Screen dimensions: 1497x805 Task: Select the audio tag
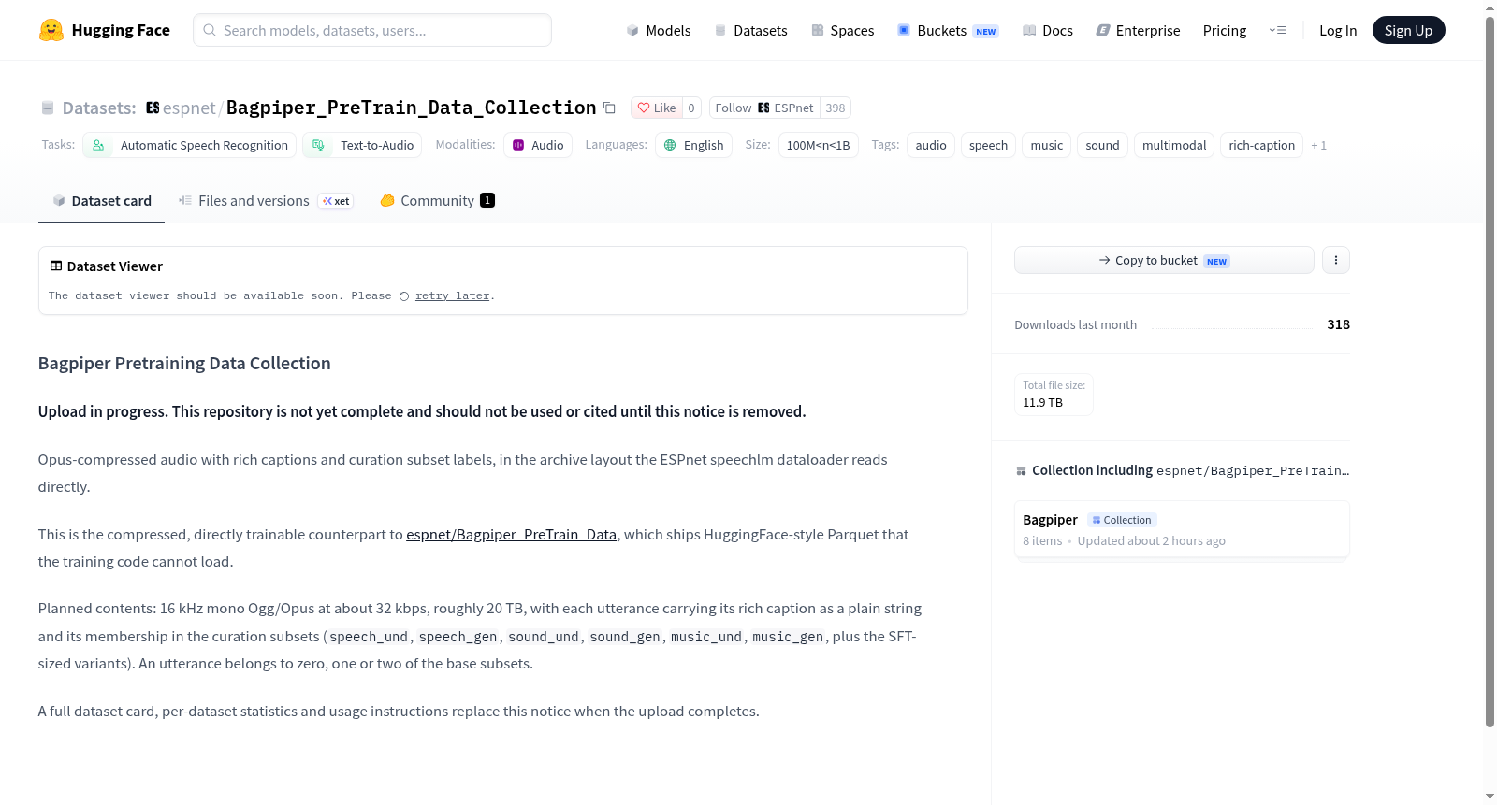[x=930, y=145]
